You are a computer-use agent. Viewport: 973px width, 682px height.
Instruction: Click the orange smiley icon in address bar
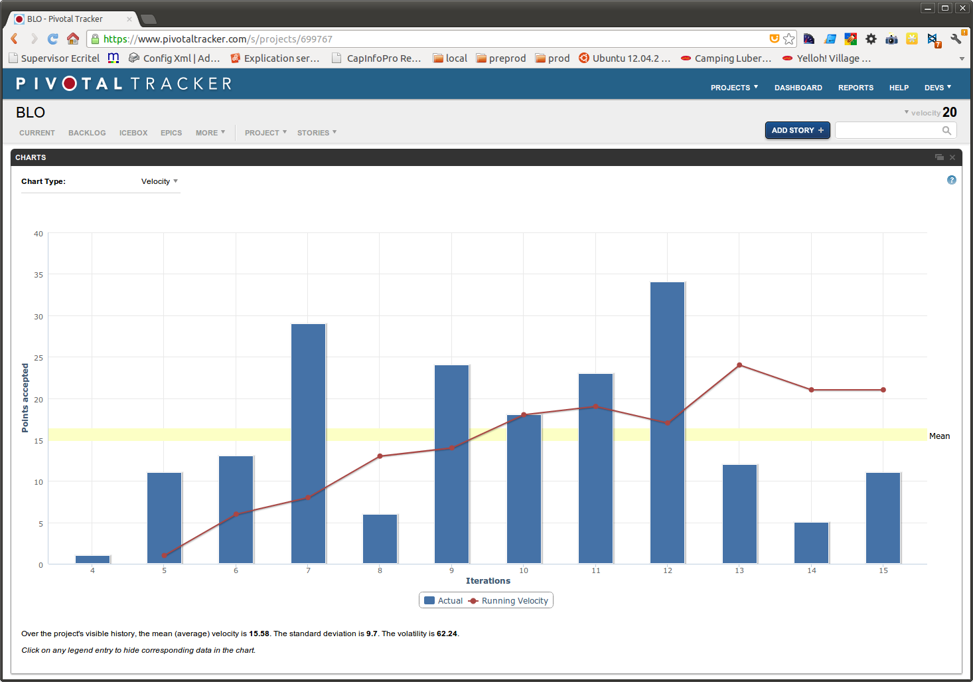(774, 39)
